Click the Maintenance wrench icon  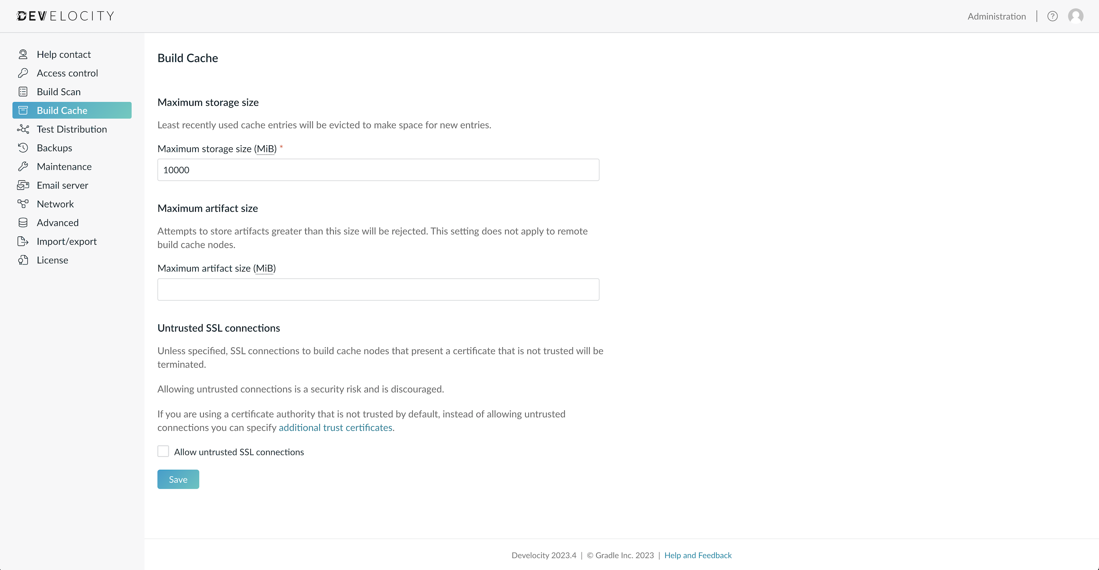click(x=24, y=166)
